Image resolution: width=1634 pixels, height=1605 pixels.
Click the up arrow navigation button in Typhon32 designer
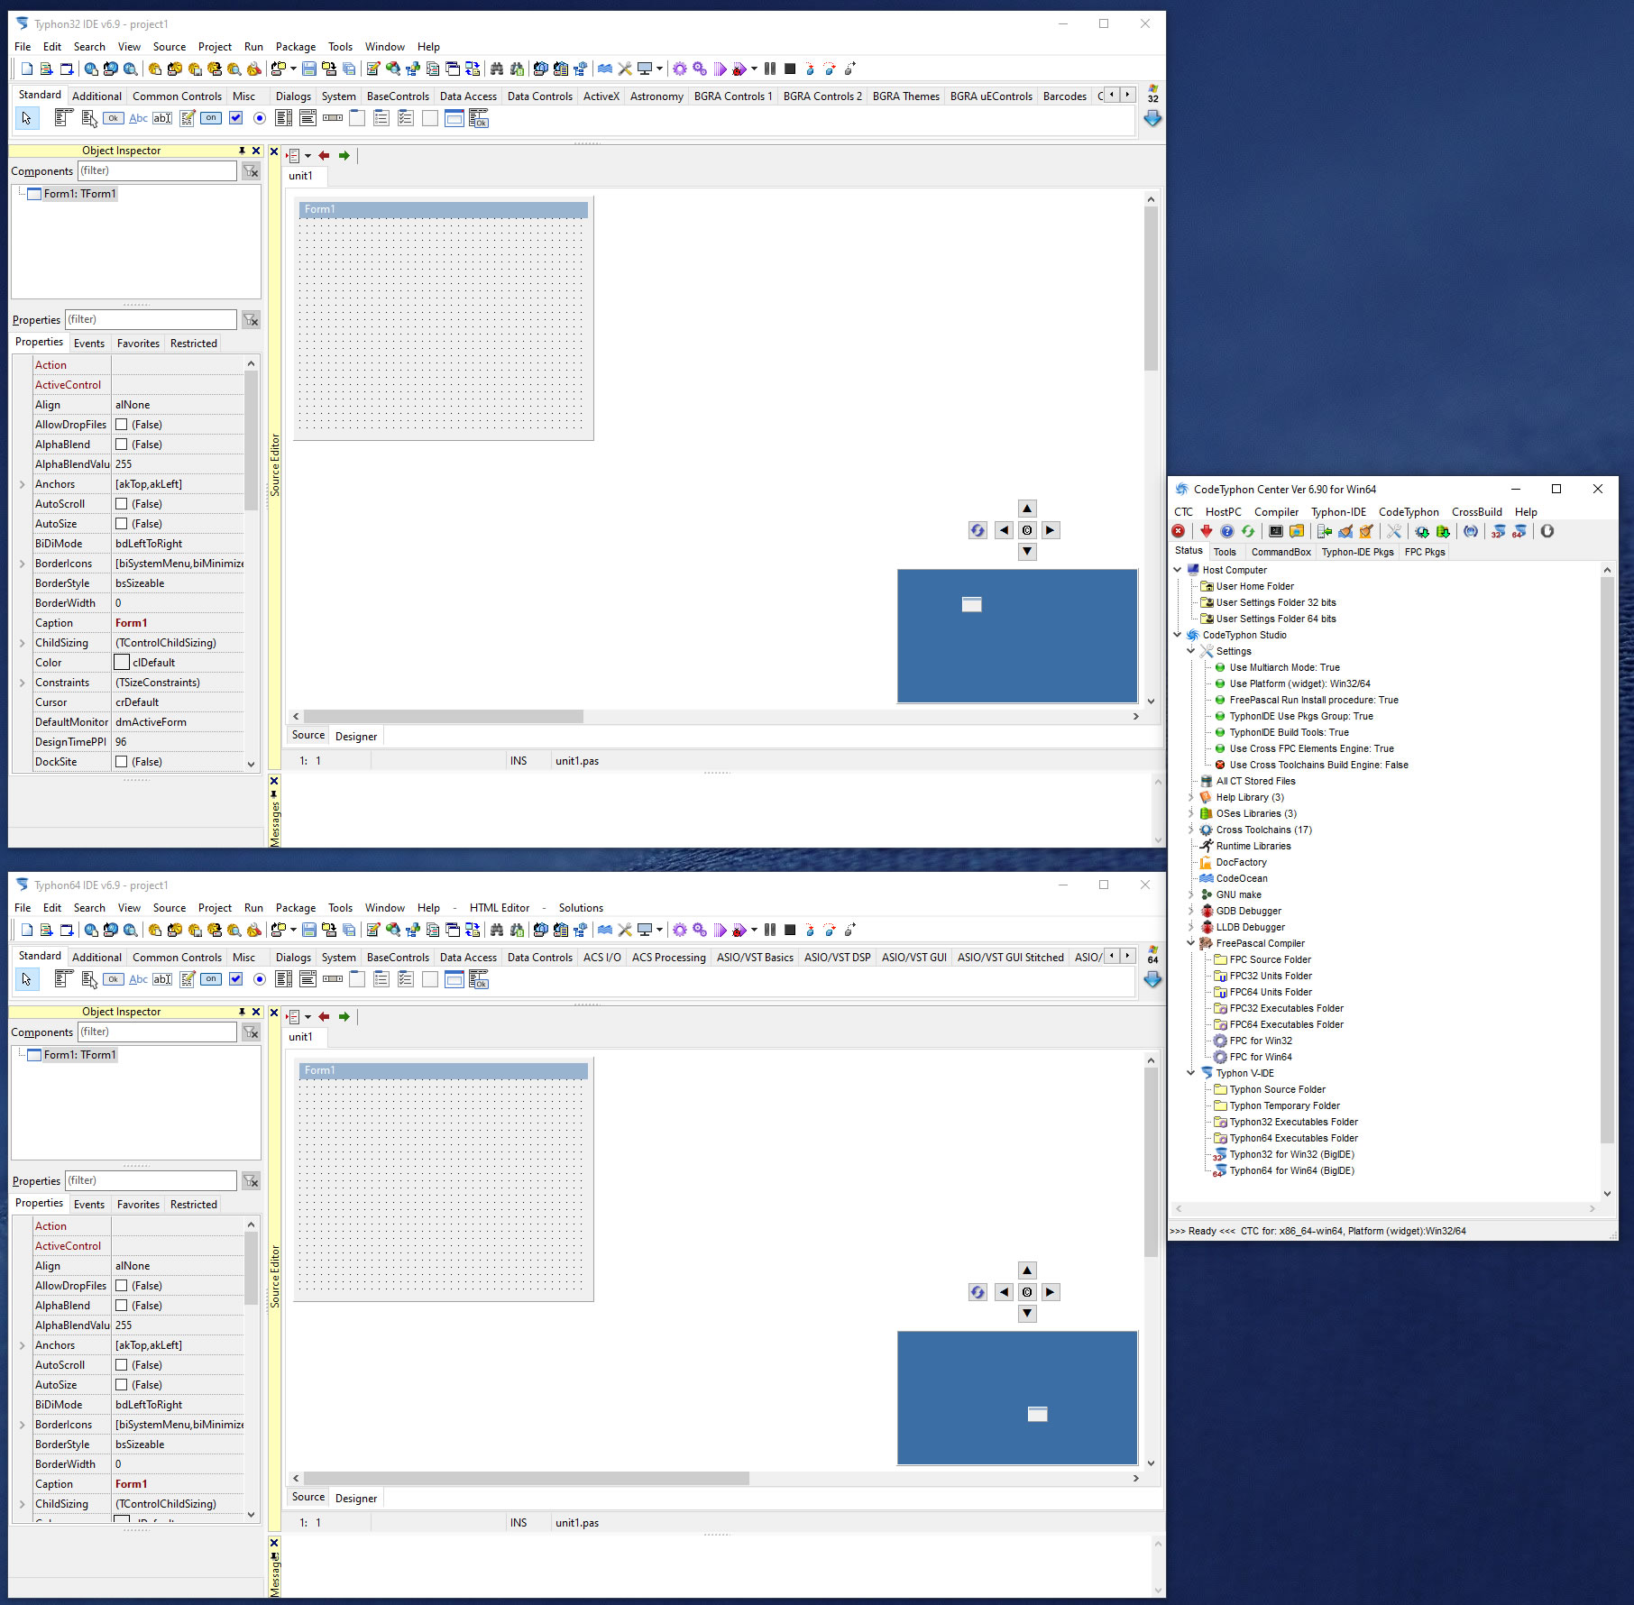point(1027,509)
